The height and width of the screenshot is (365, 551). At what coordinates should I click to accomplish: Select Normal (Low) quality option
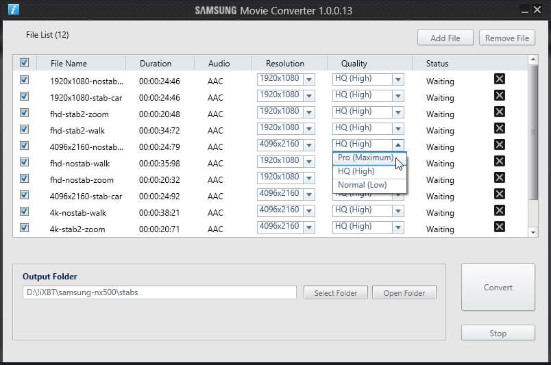(369, 185)
